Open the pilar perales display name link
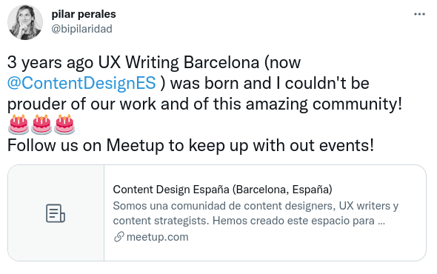Viewport: 437px width, 274px height. pos(84,14)
